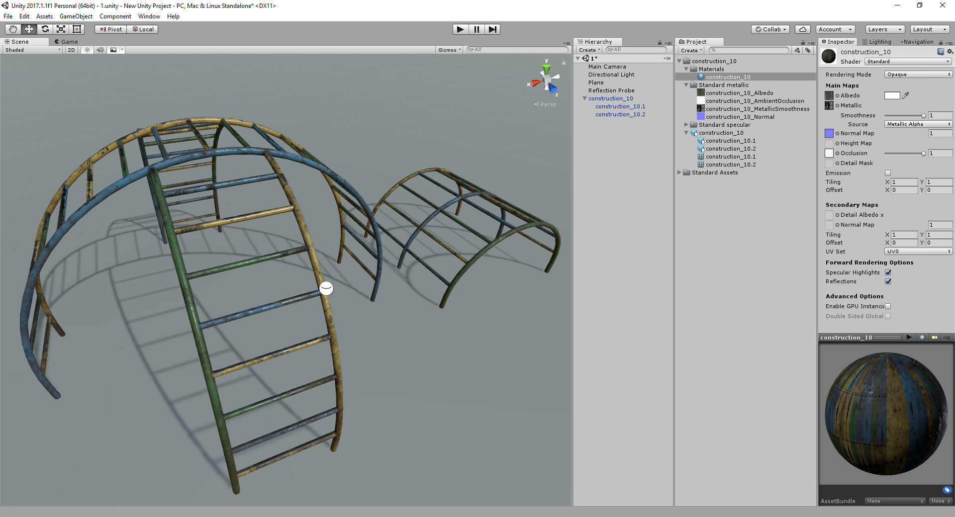Open the UV Set dropdown
955x517 pixels.
click(x=918, y=252)
